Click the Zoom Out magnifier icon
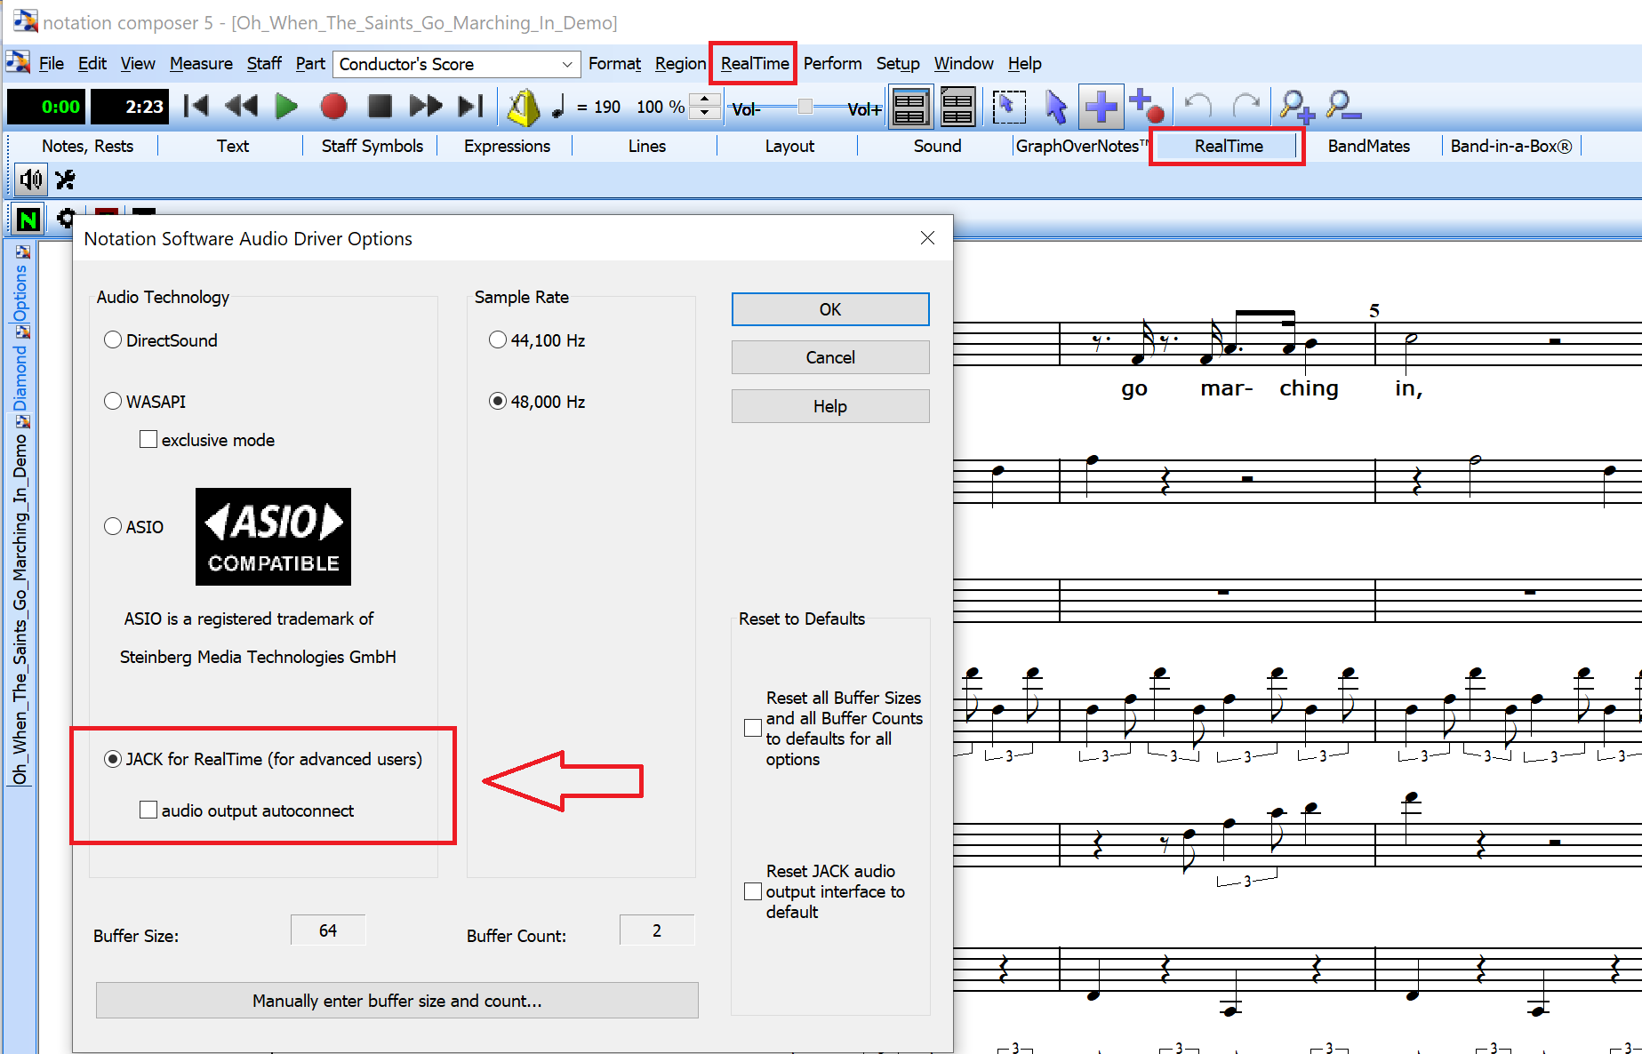Viewport: 1642px width, 1054px height. 1342,107
